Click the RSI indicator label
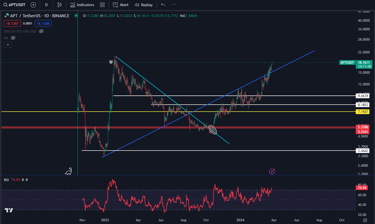Image resolution: width=375 pixels, height=224 pixels. pyautogui.click(x=6, y=180)
